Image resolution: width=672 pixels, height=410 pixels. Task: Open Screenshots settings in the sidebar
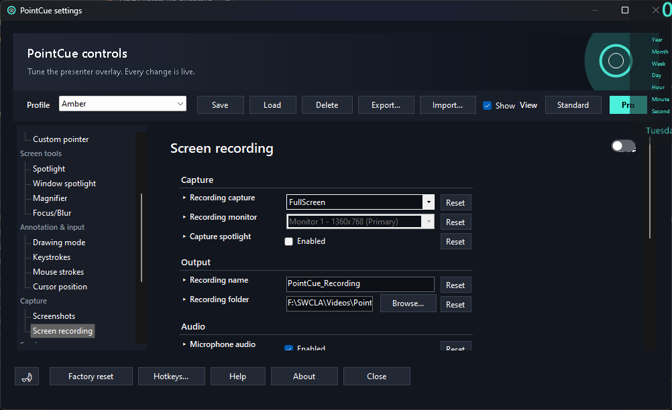54,316
